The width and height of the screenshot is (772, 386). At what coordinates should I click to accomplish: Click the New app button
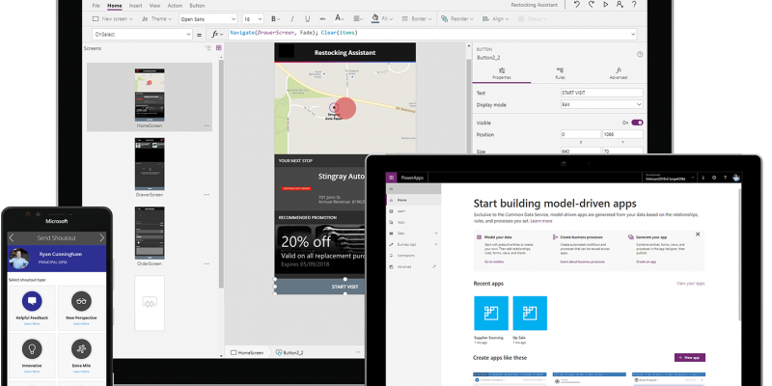pos(690,357)
